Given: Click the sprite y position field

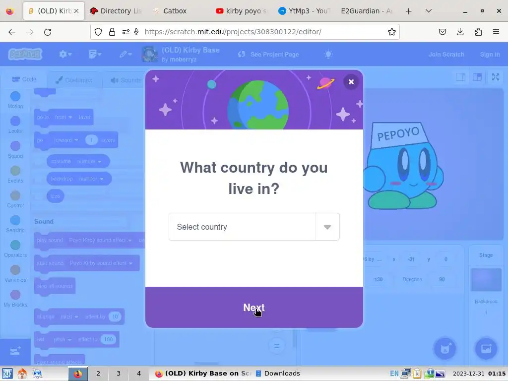Looking at the screenshot, I should click(446, 259).
